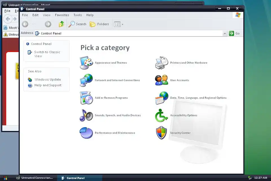Click the Performance and Maintenance label
This screenshot has width=271, height=181.
pos(115,133)
